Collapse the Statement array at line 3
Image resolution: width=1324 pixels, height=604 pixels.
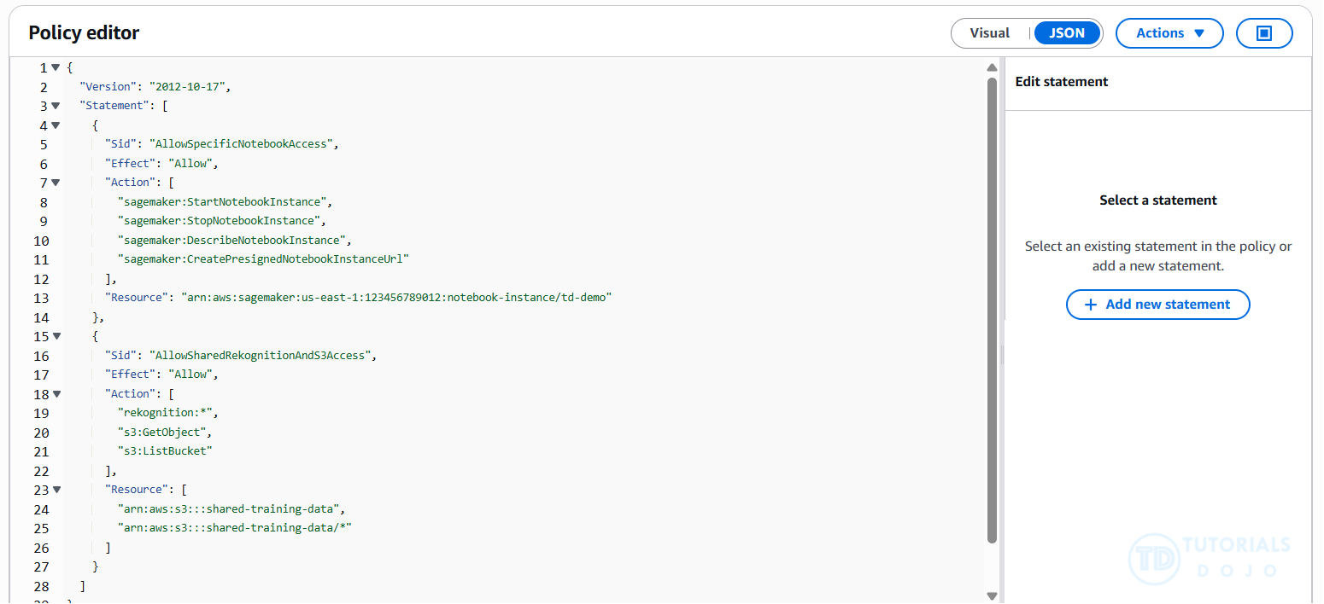click(56, 106)
